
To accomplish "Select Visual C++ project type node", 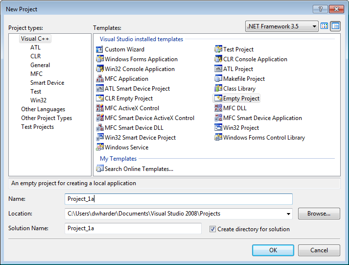I will pos(35,39).
